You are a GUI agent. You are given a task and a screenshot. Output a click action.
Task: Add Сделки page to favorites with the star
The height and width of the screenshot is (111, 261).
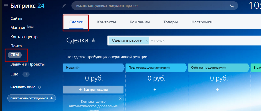(x=93, y=40)
